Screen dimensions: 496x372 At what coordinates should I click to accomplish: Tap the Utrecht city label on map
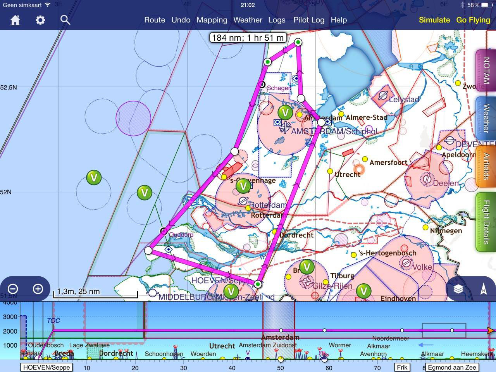(348, 175)
